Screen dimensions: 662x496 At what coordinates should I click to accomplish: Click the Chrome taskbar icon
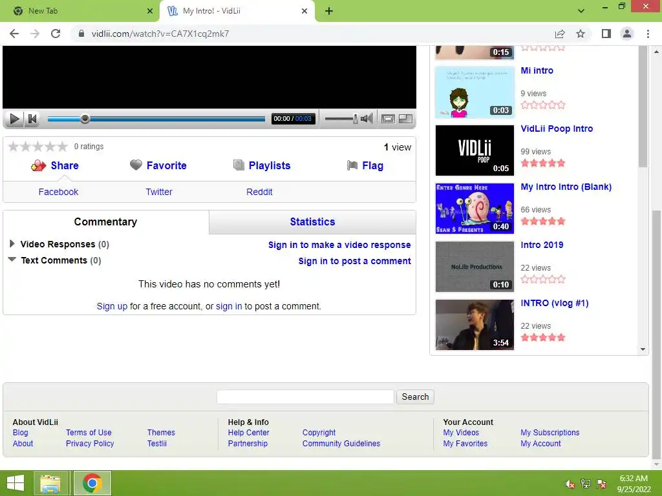click(92, 483)
